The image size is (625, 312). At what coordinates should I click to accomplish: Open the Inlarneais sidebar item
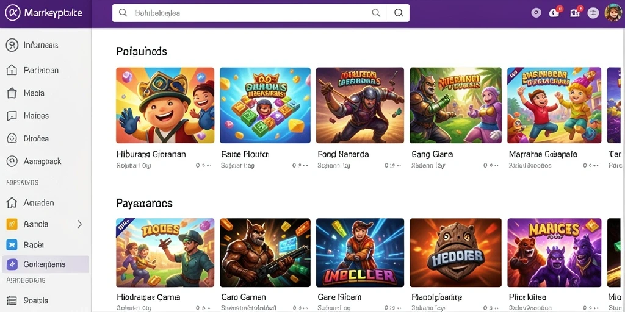point(45,45)
